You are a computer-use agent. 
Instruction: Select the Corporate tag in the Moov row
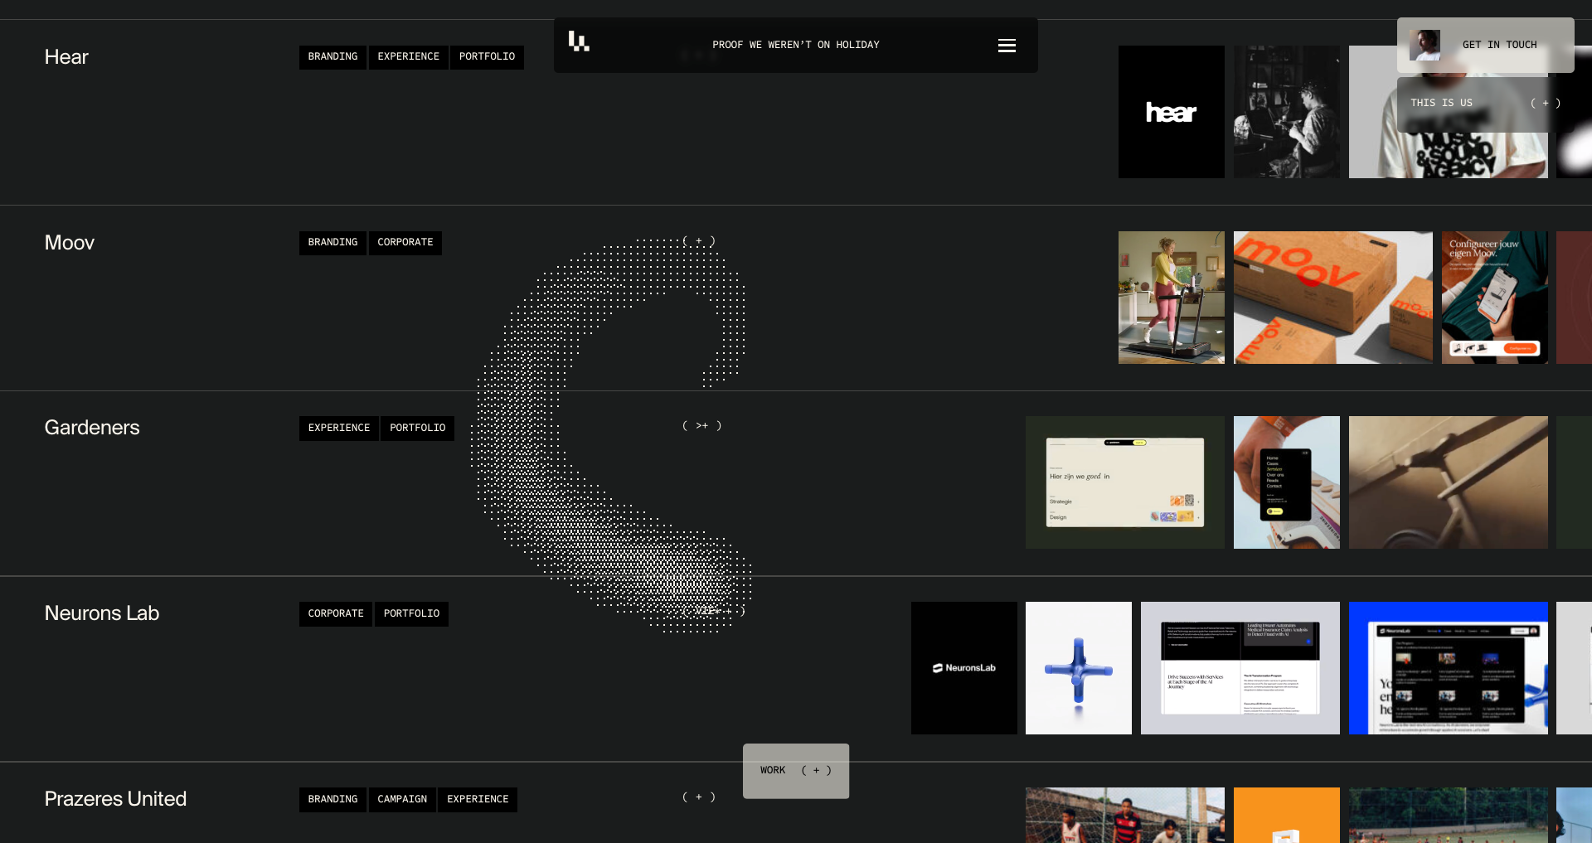click(x=405, y=243)
